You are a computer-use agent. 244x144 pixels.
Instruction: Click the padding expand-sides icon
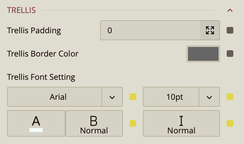210,31
